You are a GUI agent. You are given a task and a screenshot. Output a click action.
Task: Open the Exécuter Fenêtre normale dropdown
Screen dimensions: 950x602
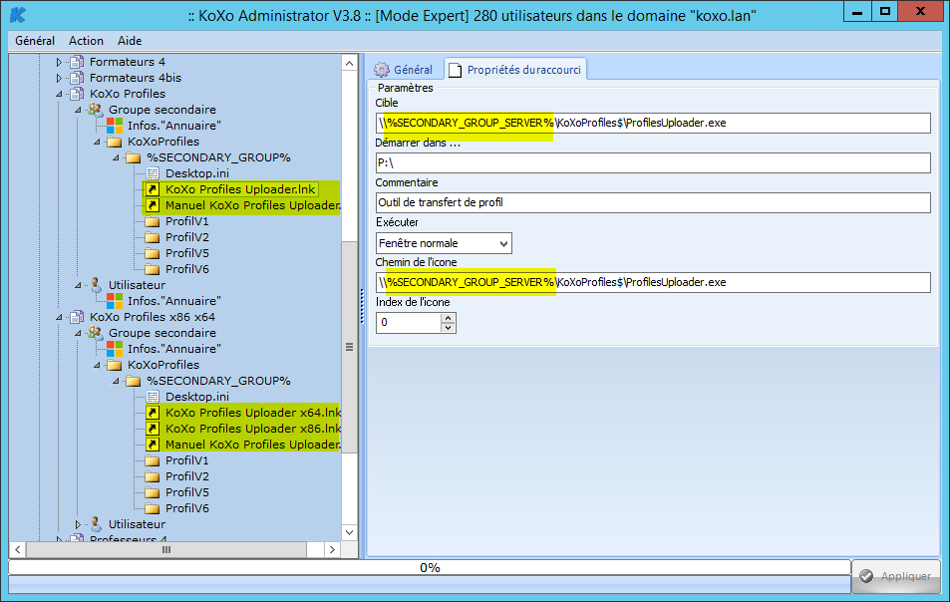click(503, 243)
